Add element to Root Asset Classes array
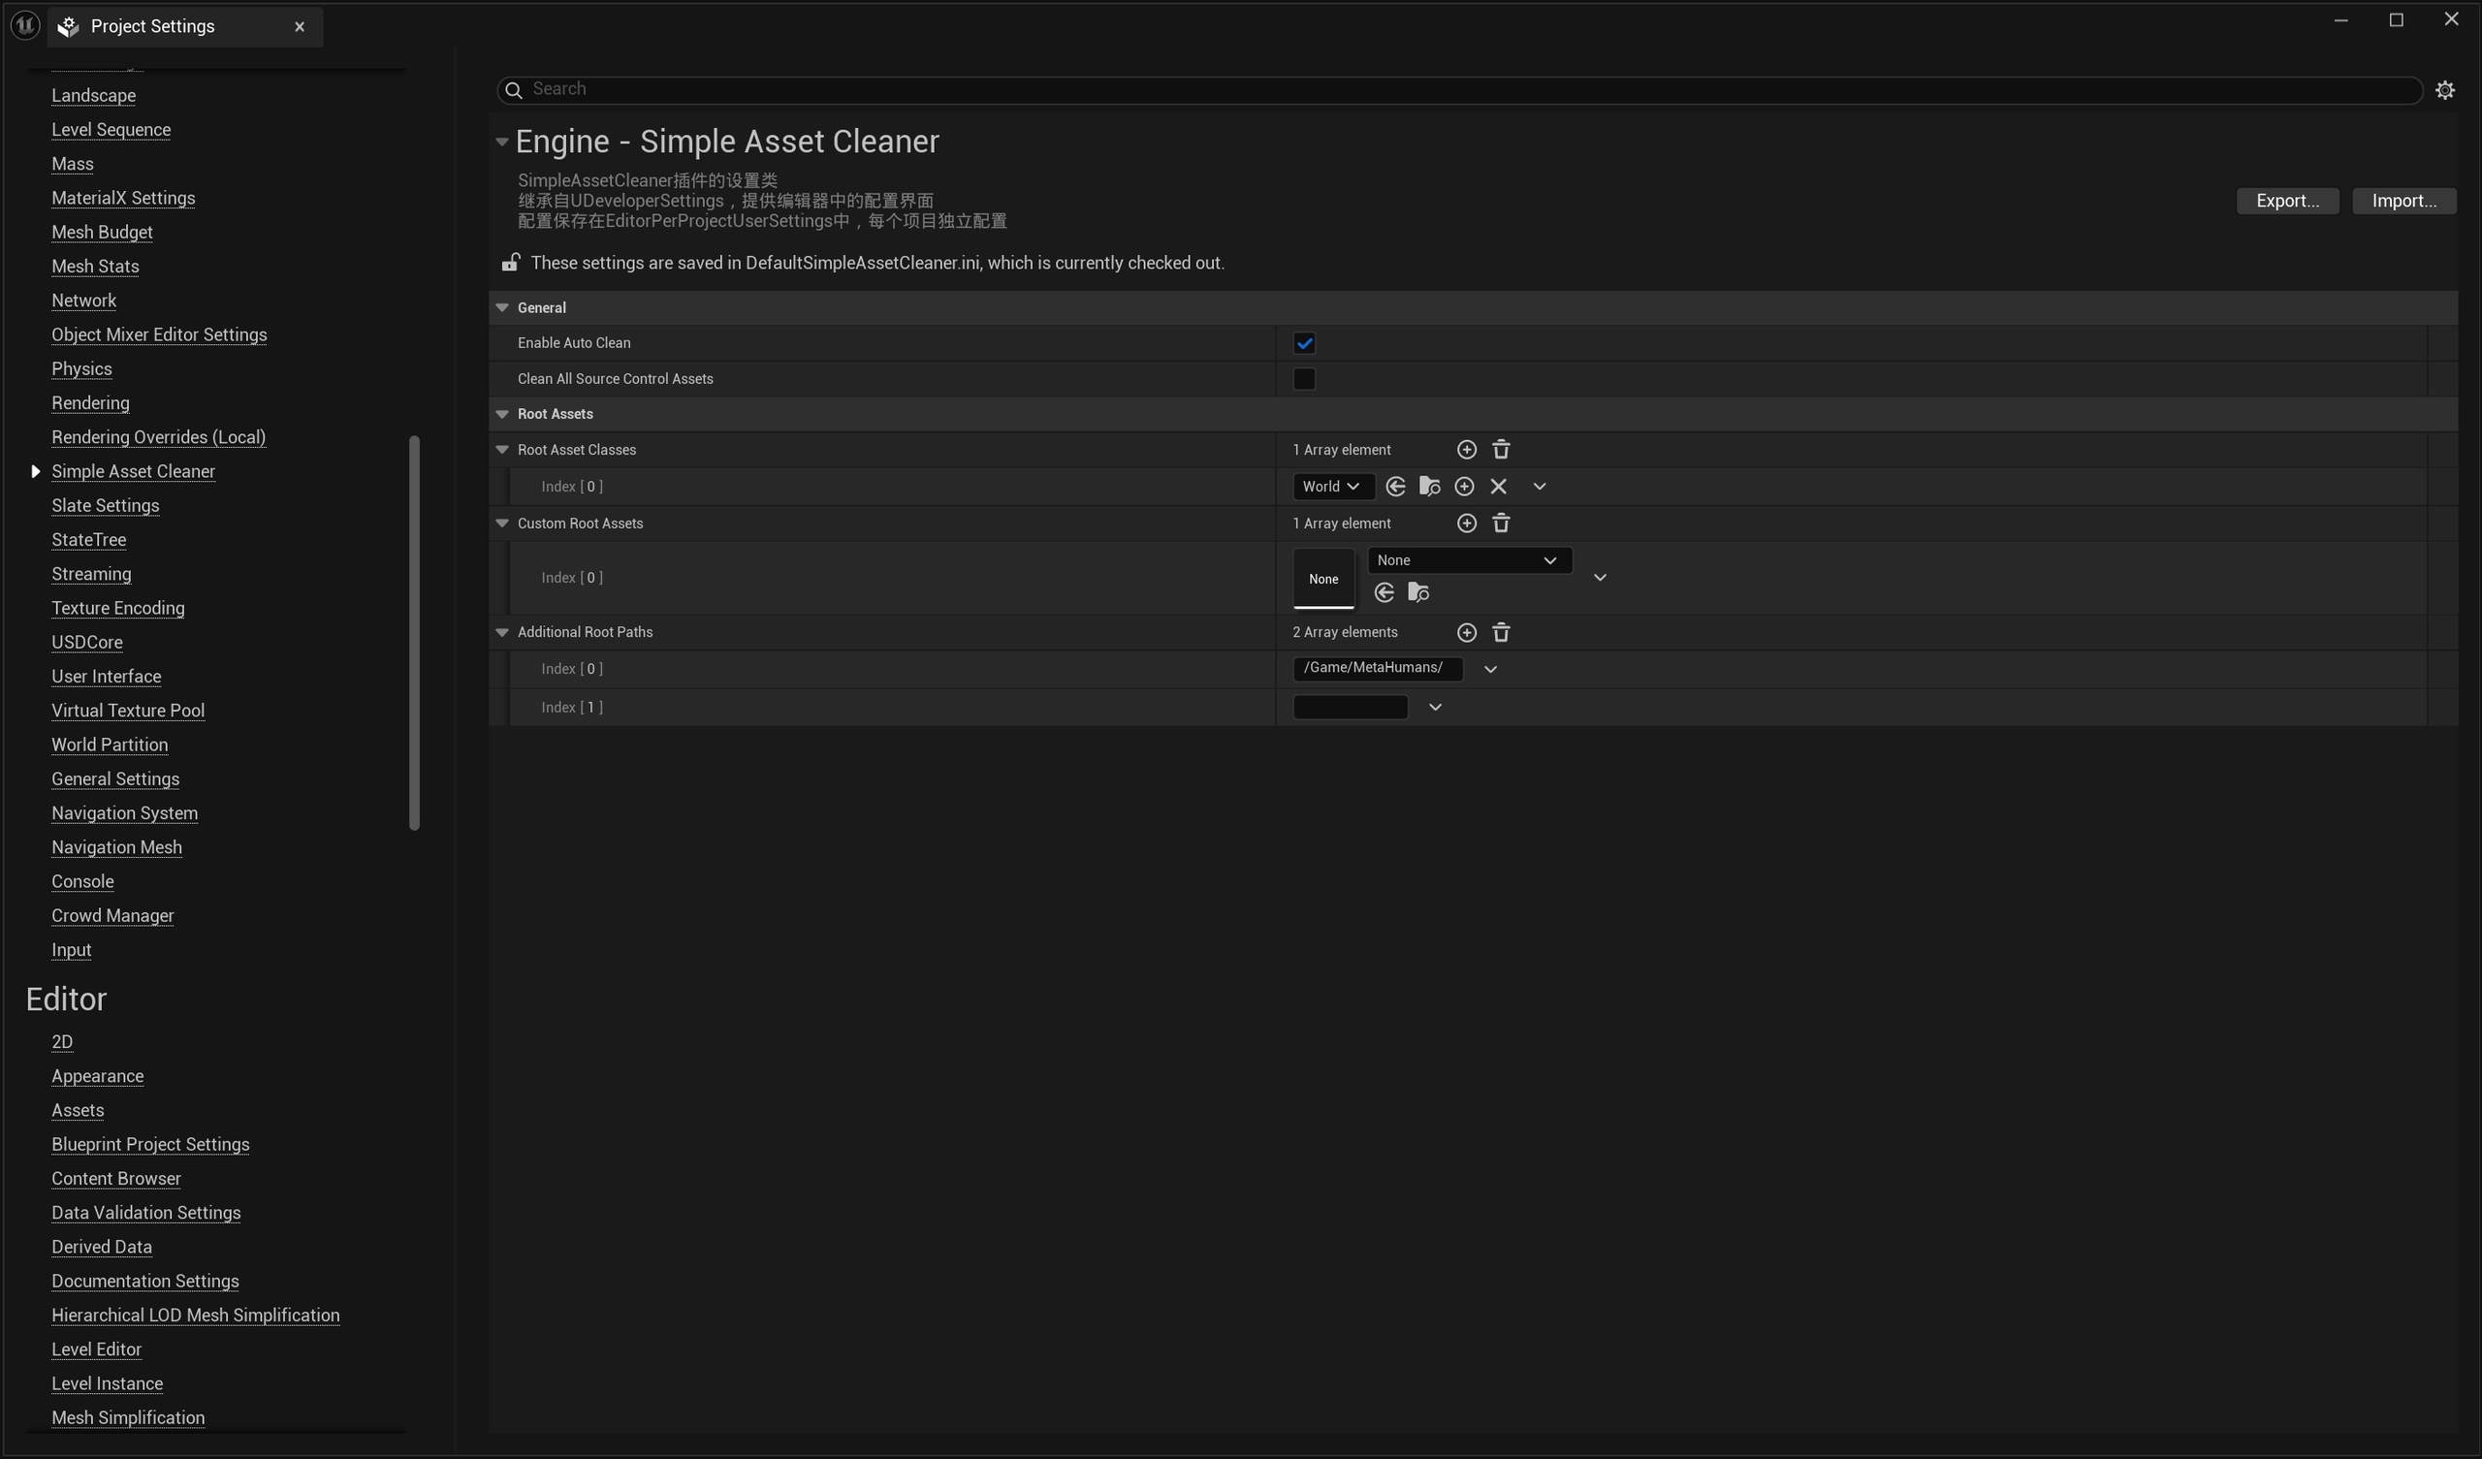Screen dimensions: 2482x1459 (x=1467, y=449)
